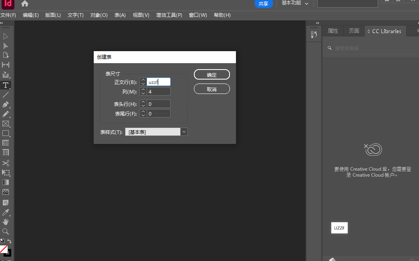Switch to the 属性 panel tab
Screen dimensions: 419x261
333,31
